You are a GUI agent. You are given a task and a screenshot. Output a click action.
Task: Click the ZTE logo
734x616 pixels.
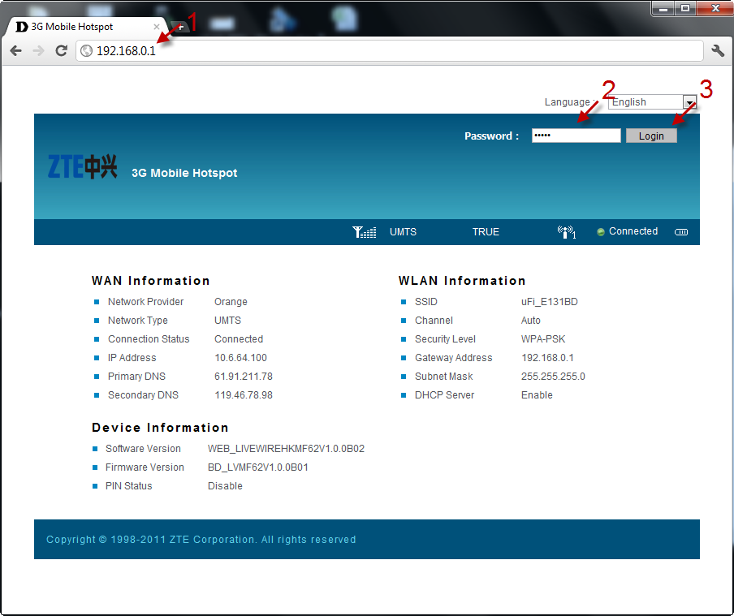[82, 166]
